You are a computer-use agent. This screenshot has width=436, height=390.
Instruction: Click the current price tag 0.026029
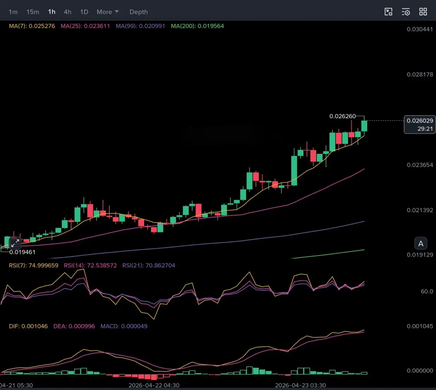pyautogui.click(x=420, y=125)
